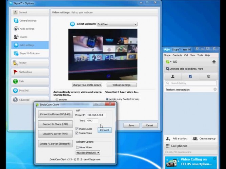Select Video settings in Options sidebar

click(x=30, y=45)
